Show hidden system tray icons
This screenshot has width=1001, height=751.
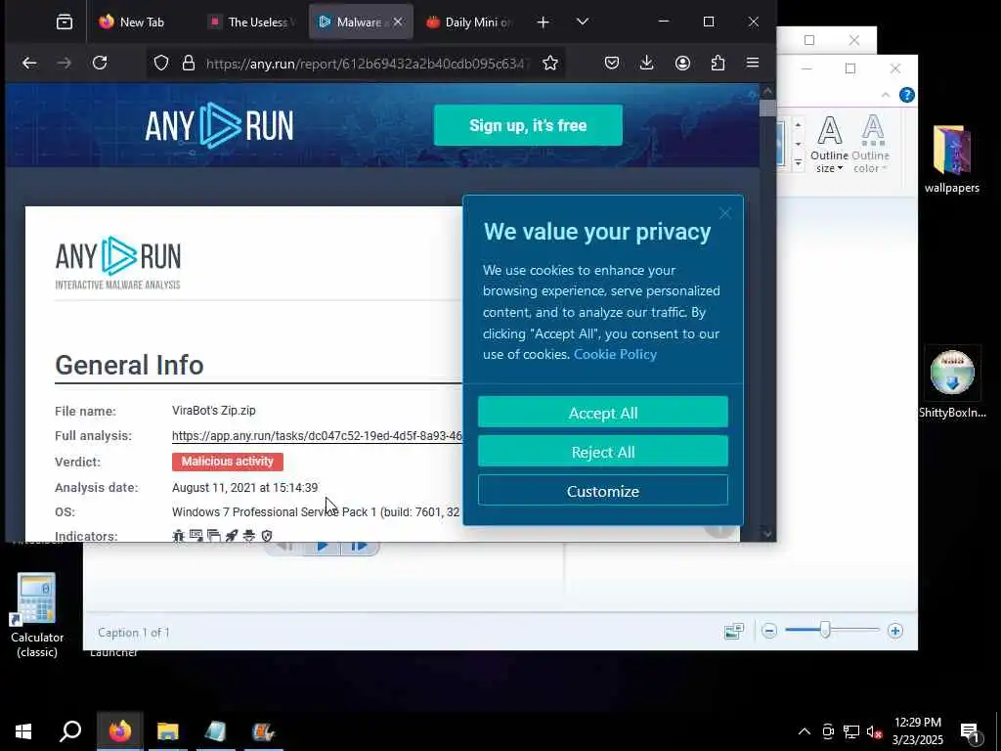click(x=805, y=731)
